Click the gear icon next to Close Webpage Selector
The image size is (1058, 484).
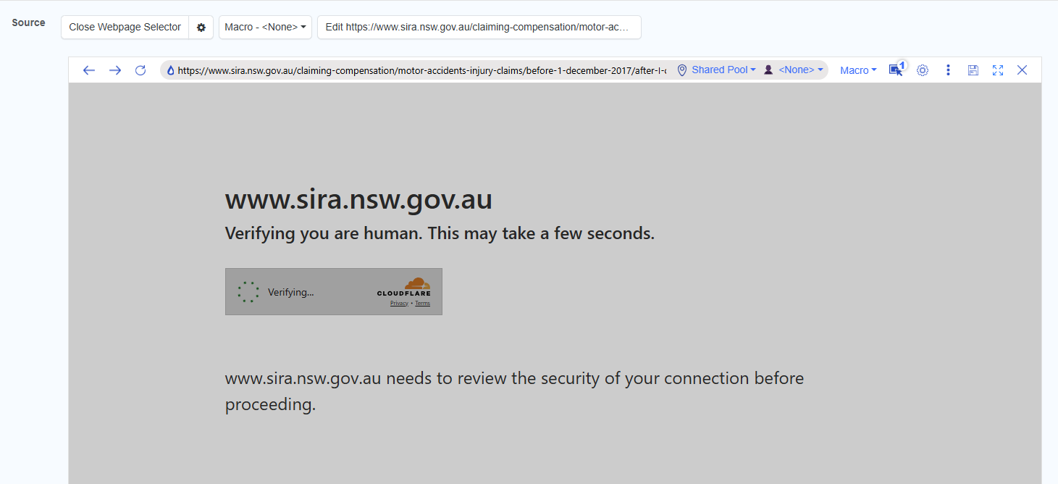(201, 28)
